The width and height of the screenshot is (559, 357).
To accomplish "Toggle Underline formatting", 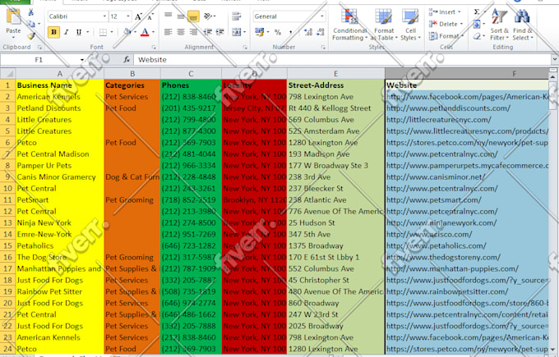I will [x=79, y=32].
